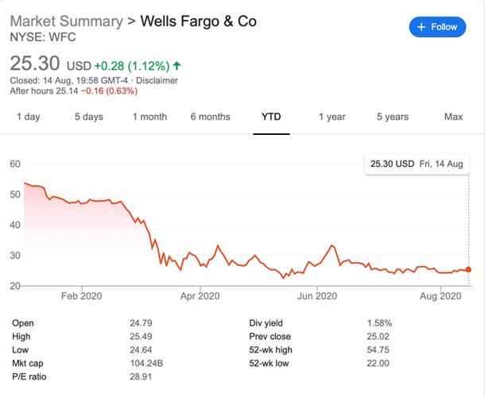Click the plus icon in Follow button
485x397 pixels.
tap(421, 27)
